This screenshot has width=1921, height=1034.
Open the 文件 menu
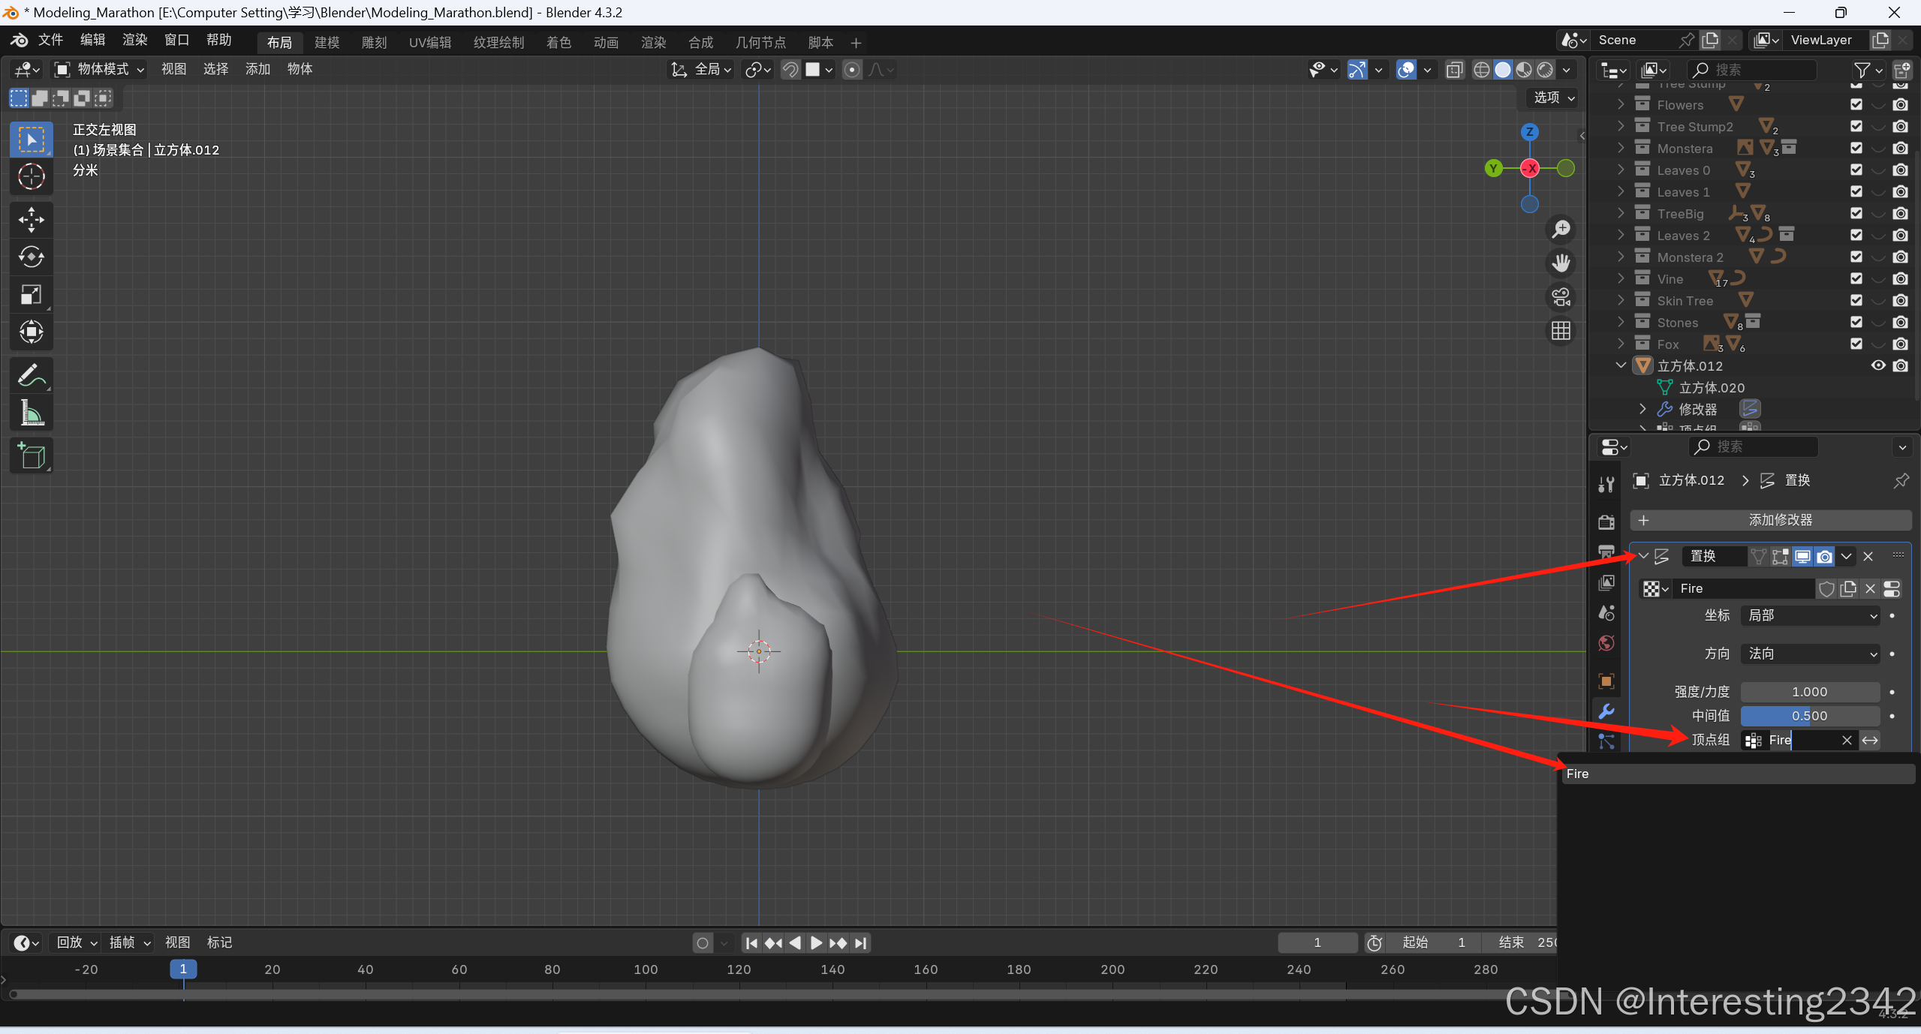pyautogui.click(x=50, y=40)
